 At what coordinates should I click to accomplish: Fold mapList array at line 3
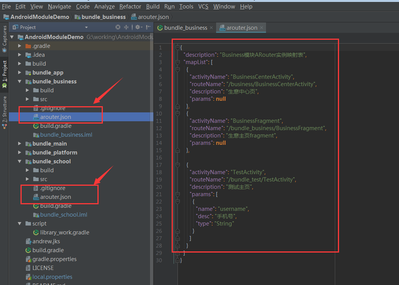point(177,62)
